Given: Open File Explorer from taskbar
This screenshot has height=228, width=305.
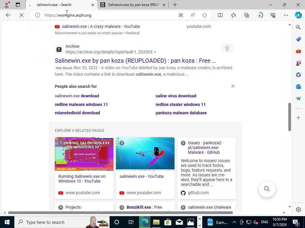Looking at the screenshot, I should coord(156,222).
